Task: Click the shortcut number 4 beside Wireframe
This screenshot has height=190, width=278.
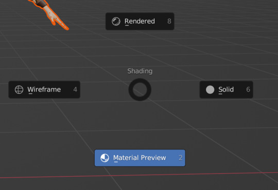Action: click(x=75, y=89)
